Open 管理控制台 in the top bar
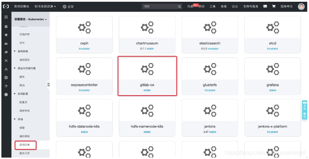The width and height of the screenshot is (309, 159). (22, 7)
